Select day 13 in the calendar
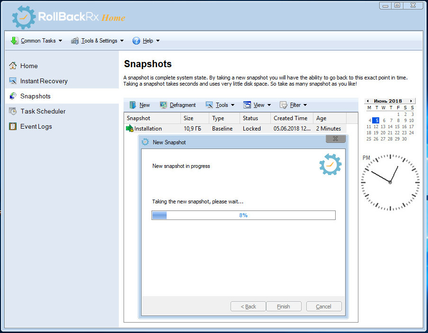 click(x=383, y=127)
